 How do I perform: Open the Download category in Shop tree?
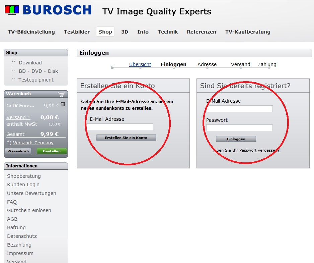[x=30, y=63]
